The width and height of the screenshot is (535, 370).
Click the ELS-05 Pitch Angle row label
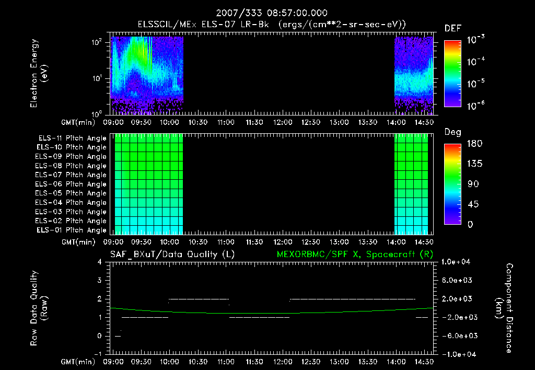click(x=71, y=193)
